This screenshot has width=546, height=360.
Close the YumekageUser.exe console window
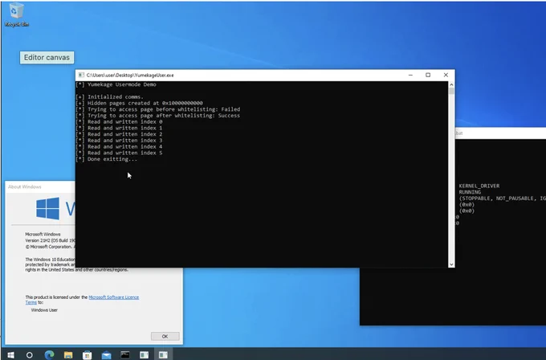point(446,75)
